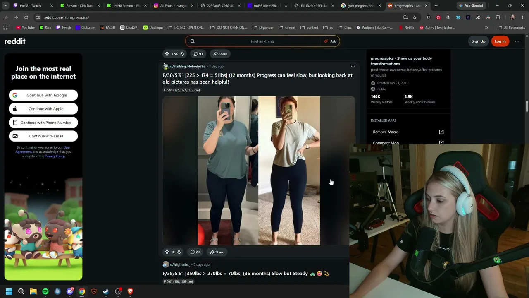Image resolution: width=529 pixels, height=298 pixels.
Task: Switch to the tmi98 Stream Kick tab
Action: 126,5
